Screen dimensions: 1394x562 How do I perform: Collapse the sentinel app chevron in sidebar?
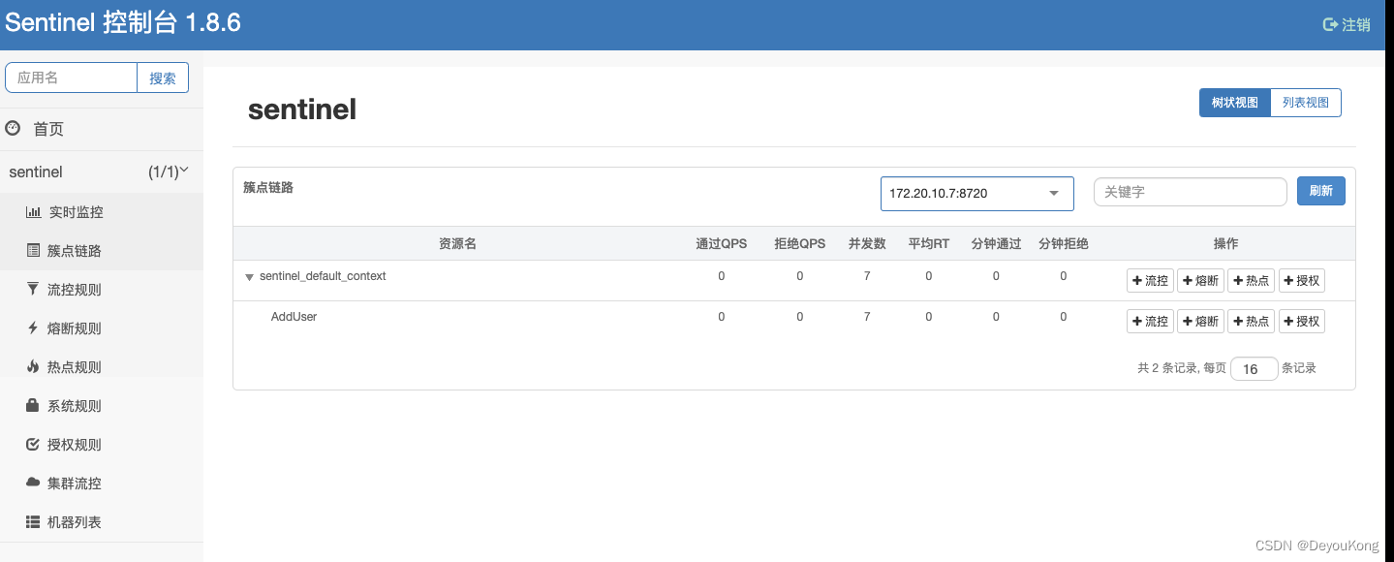pyautogui.click(x=184, y=171)
